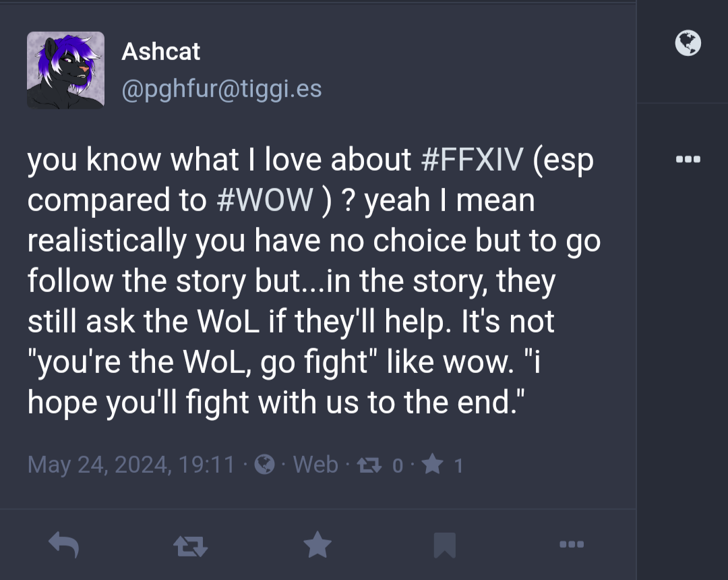Open the #WOW hashtag

point(265,200)
